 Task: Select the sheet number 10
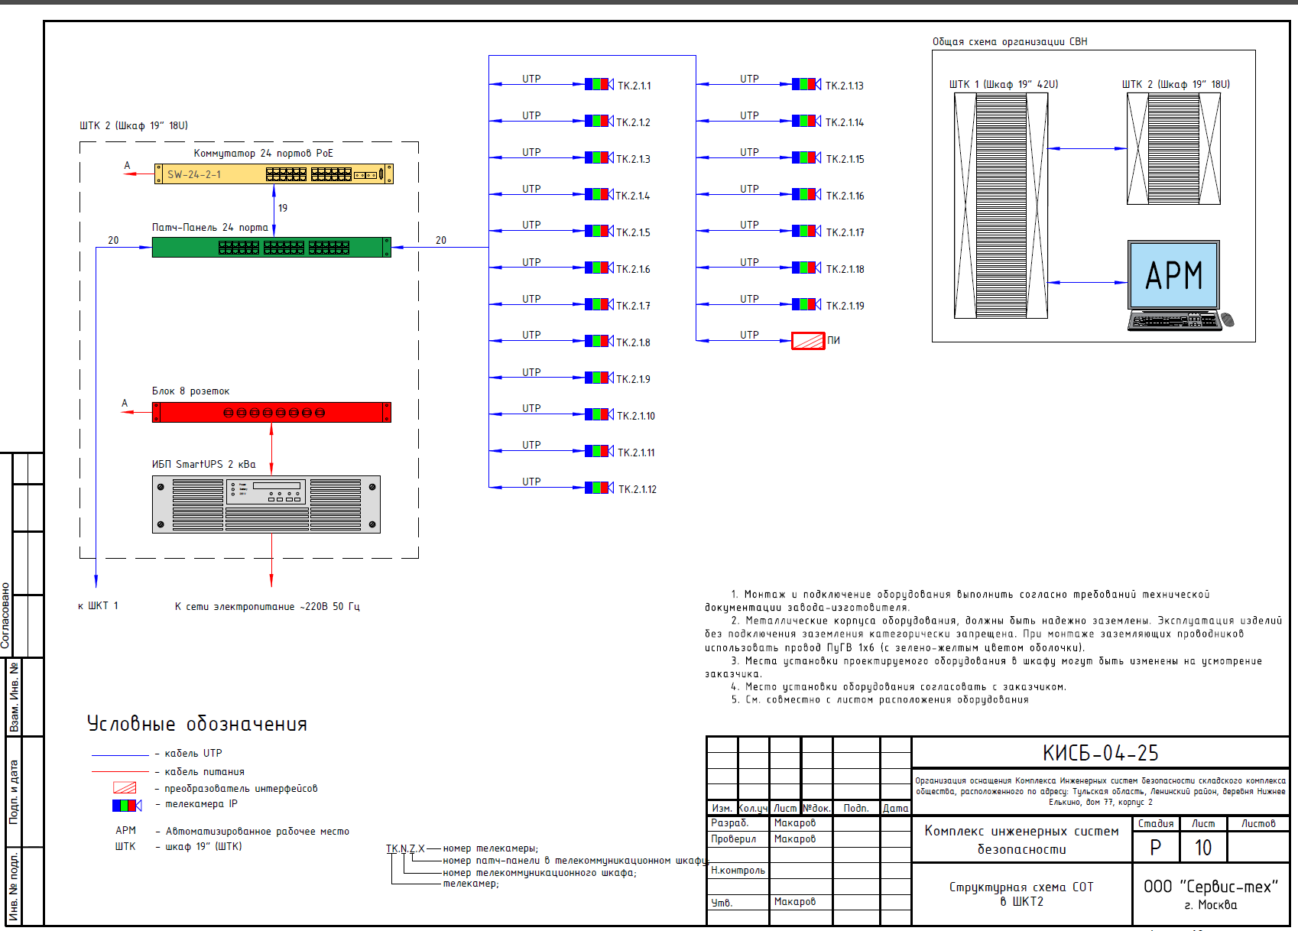coord(1203,847)
